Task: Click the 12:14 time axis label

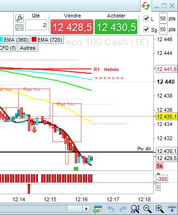Action: click(x=19, y=199)
